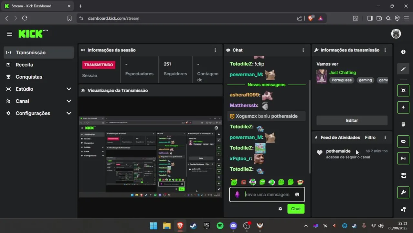Screen dimensions: 413x233
Task: Open options for Informações da sessão panel
Action: point(215,50)
